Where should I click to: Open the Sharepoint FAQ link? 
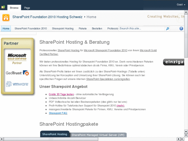(58, 113)
